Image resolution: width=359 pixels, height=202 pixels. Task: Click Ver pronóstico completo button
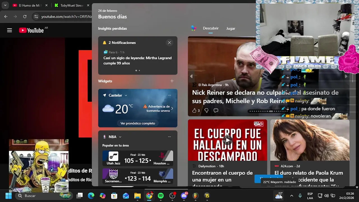click(x=138, y=123)
